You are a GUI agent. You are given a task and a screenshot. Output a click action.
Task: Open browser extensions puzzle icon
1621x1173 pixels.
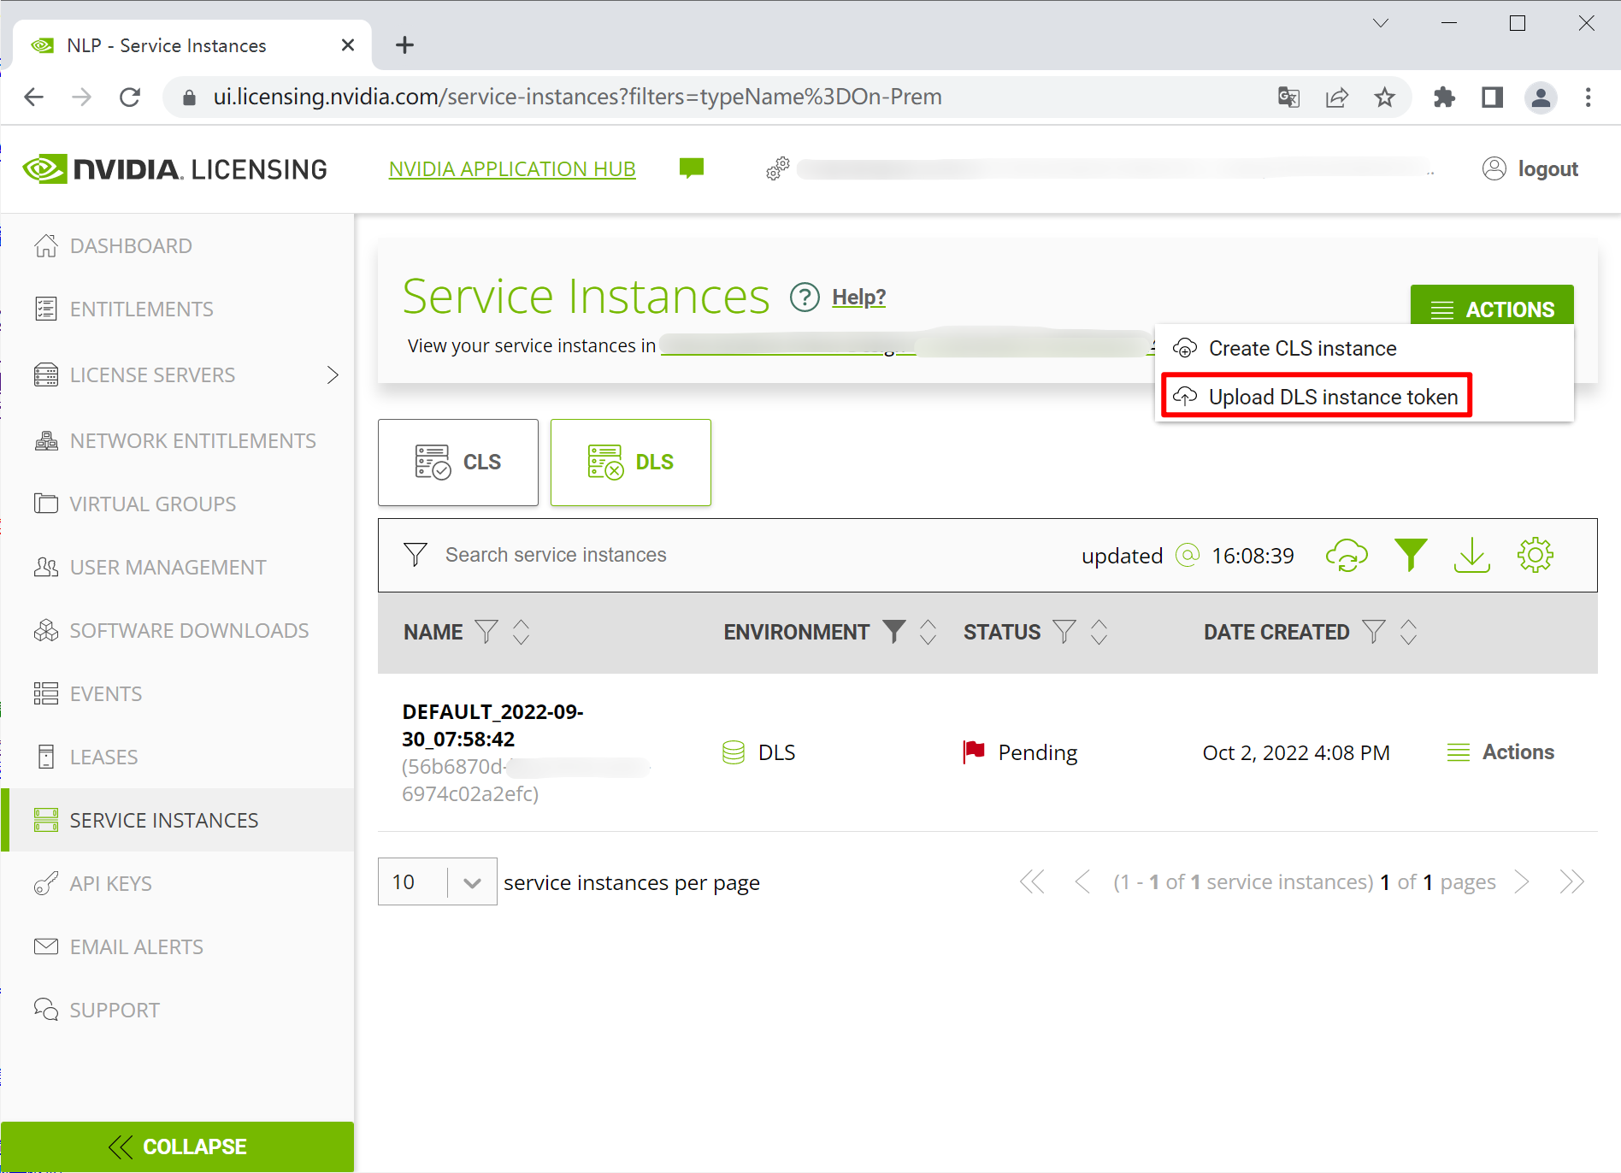point(1444,97)
